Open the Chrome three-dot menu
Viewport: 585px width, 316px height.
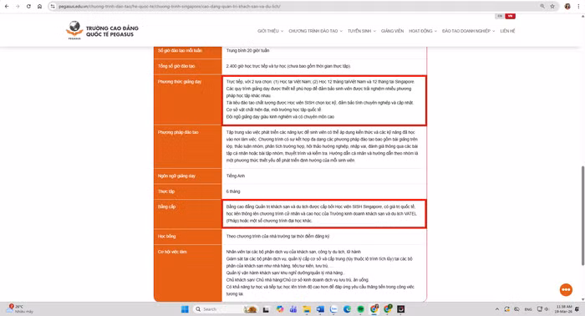(x=578, y=7)
